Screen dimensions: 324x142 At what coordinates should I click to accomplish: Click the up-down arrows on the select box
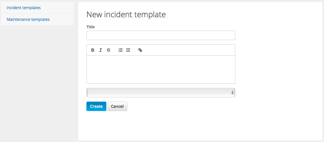click(x=232, y=93)
